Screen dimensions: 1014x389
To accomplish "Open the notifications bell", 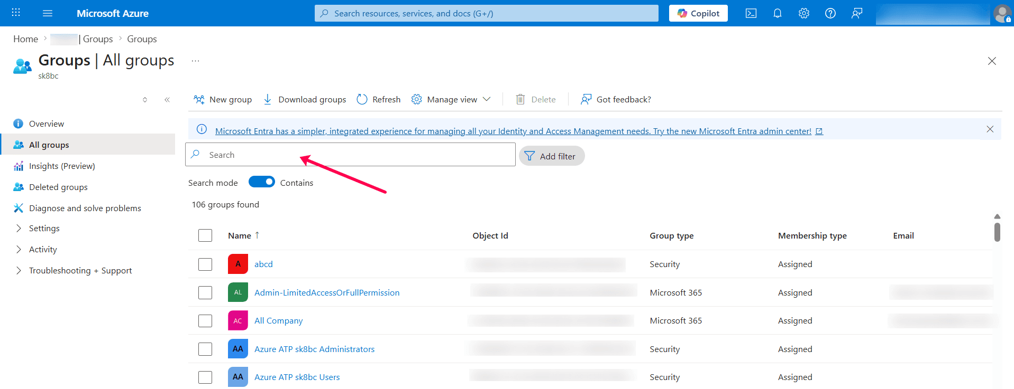I will pyautogui.click(x=778, y=13).
